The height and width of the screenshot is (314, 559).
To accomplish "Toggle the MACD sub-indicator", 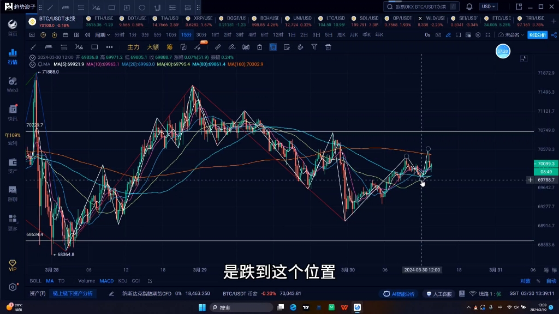I will [x=106, y=281].
